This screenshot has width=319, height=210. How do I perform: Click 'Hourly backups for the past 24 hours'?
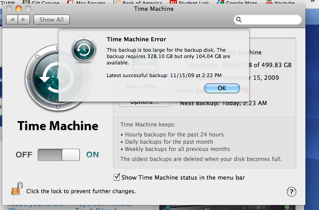(x=174, y=135)
